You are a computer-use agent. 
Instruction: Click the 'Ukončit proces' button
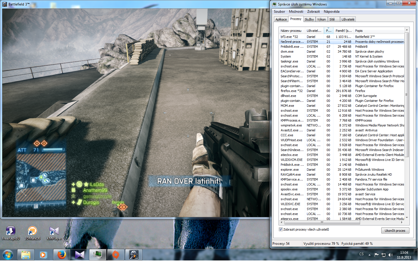tap(395, 231)
